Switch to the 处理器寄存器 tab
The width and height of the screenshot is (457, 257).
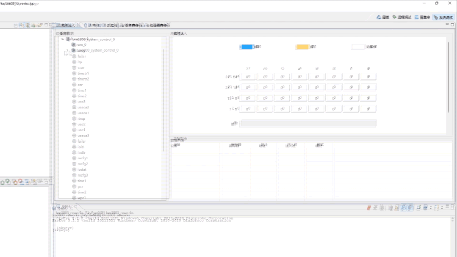(x=158, y=25)
